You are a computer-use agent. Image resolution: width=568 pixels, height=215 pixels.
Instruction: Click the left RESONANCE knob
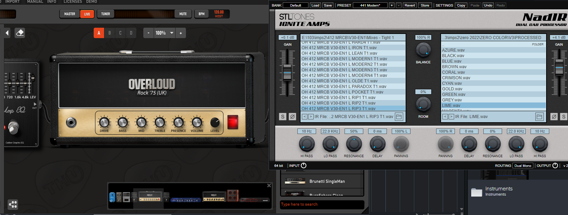coord(354,144)
